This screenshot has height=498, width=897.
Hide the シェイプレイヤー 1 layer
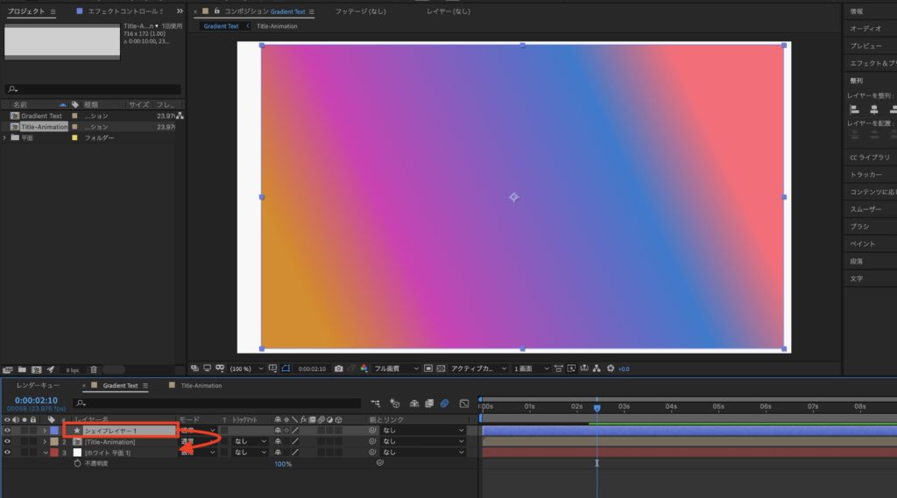(8, 431)
